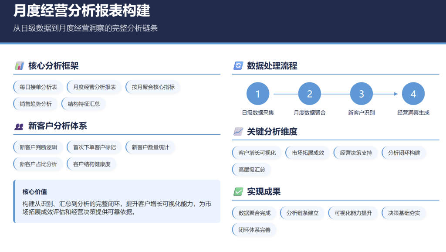Click the 月度经营分析报表 tag
This screenshot has height=252, width=446.
(x=94, y=87)
